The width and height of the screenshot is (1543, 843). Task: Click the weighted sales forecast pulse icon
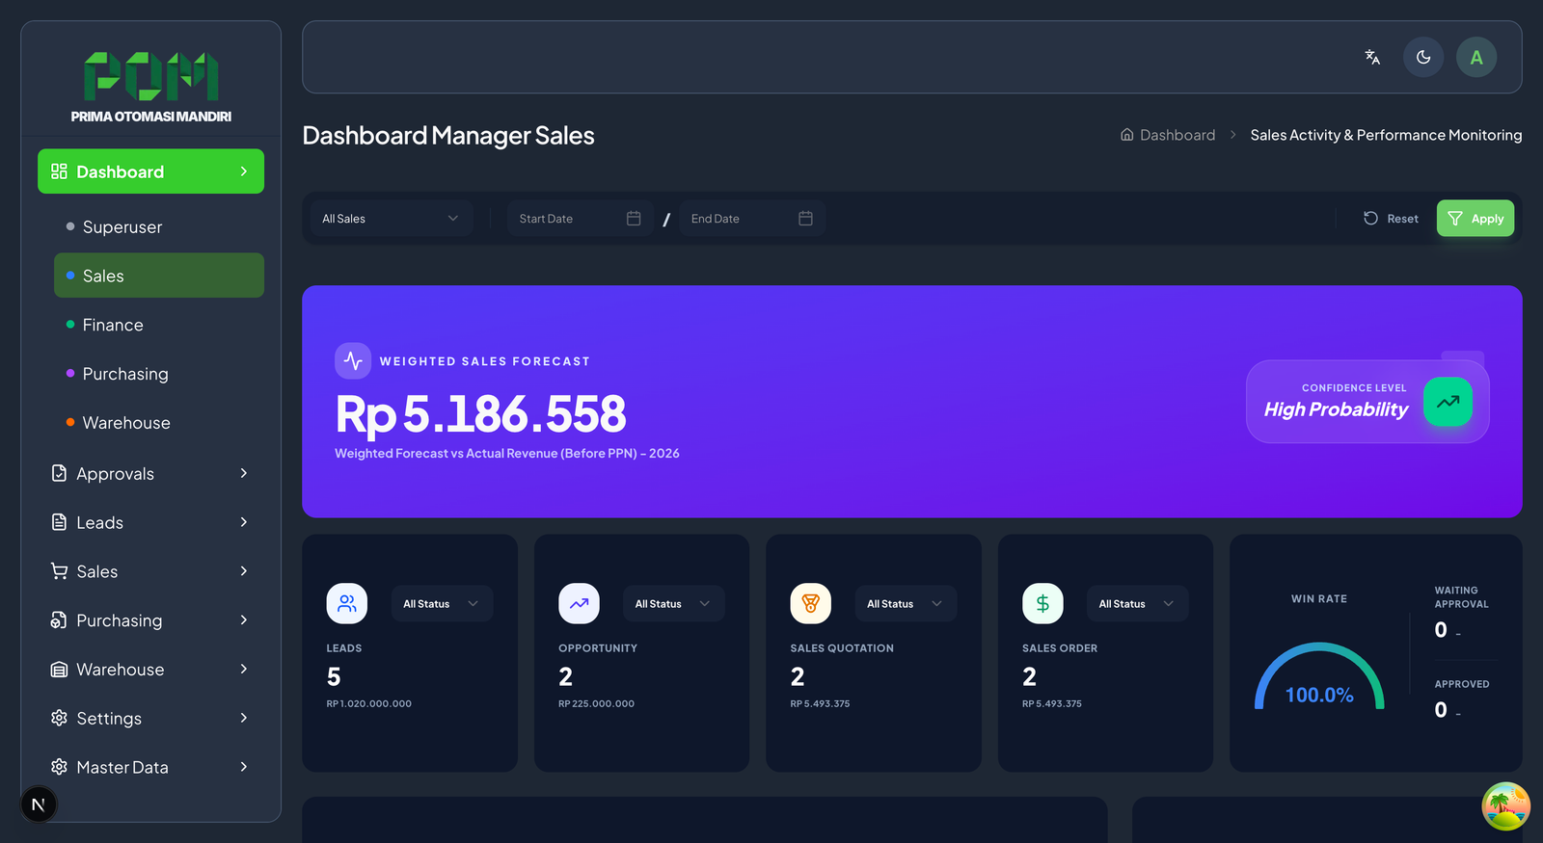[x=353, y=360]
